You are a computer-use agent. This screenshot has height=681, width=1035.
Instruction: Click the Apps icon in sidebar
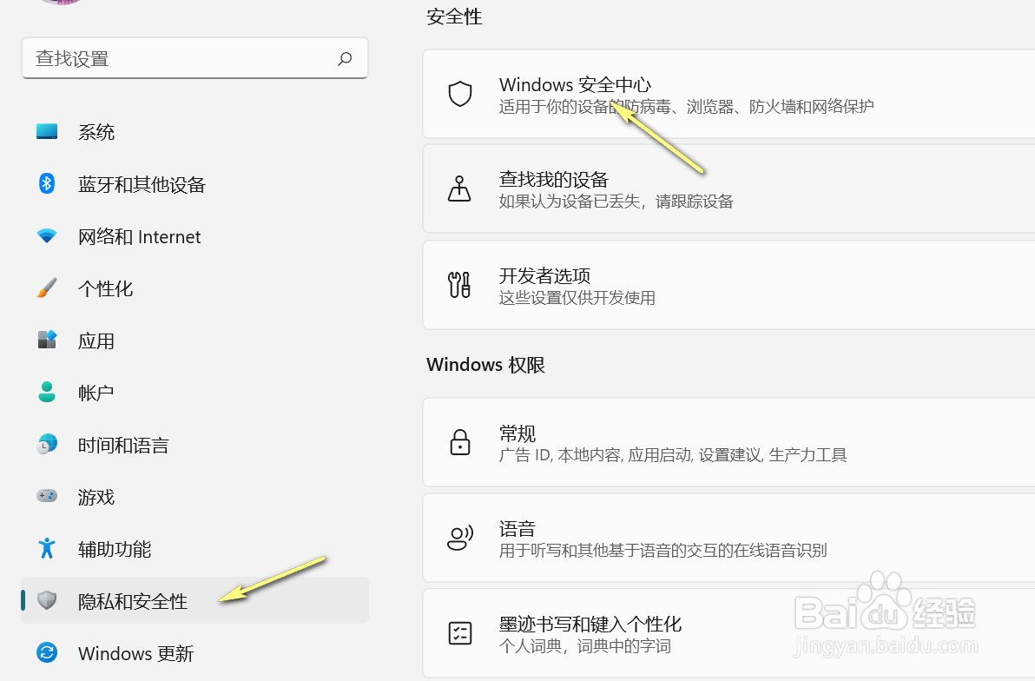click(47, 340)
